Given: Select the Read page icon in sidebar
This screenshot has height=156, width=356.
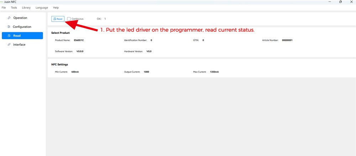Looking at the screenshot, I should [9, 36].
